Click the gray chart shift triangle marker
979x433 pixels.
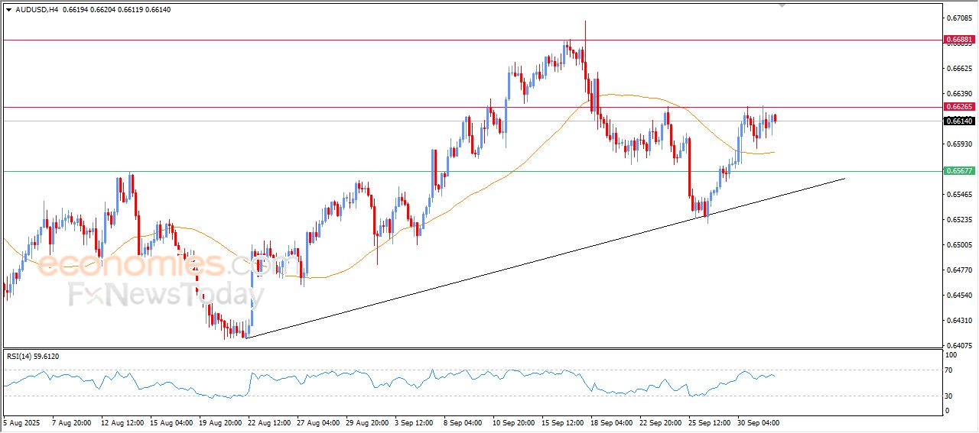click(782, 5)
